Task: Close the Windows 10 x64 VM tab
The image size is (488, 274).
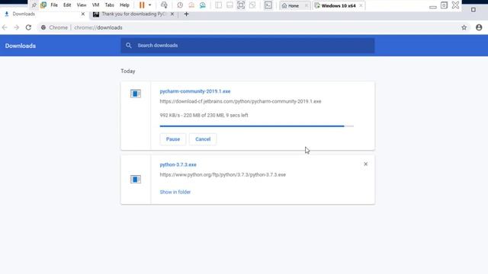Action: click(x=361, y=5)
